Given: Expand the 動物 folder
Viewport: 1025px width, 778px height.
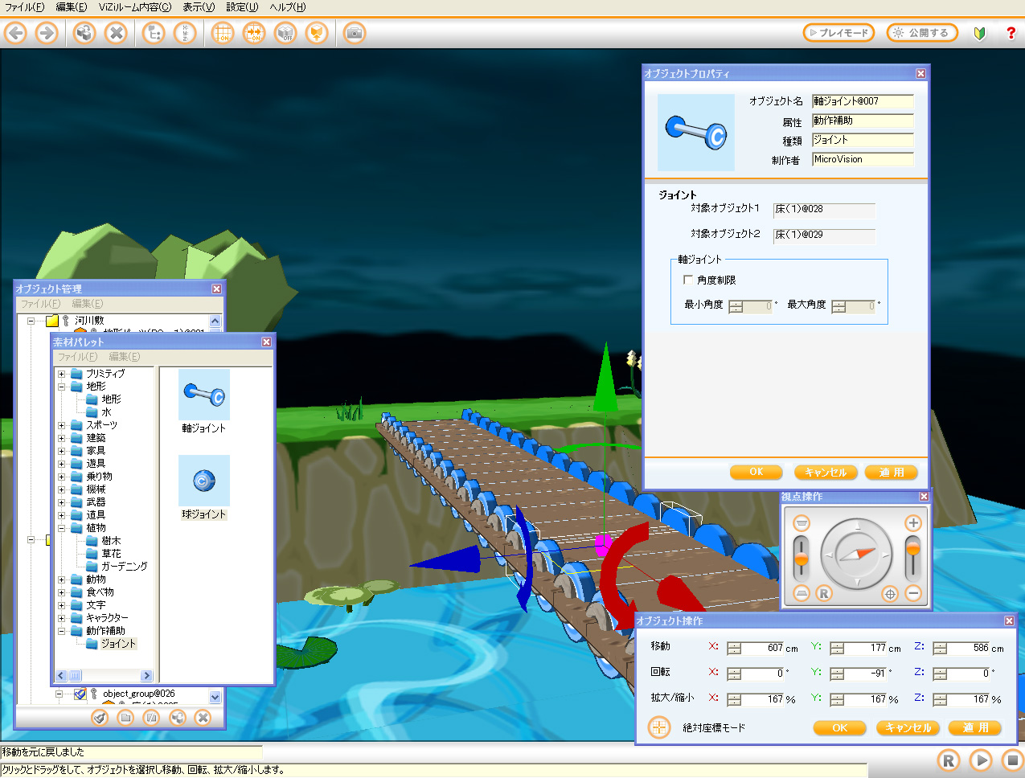Looking at the screenshot, I should click(x=61, y=579).
